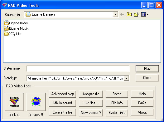
Task: Click the All media files filter text
Action: click(75, 78)
